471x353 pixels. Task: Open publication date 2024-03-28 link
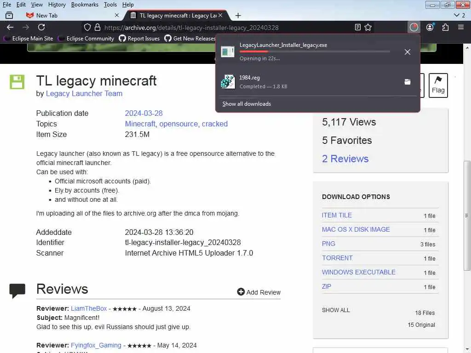tap(144, 113)
